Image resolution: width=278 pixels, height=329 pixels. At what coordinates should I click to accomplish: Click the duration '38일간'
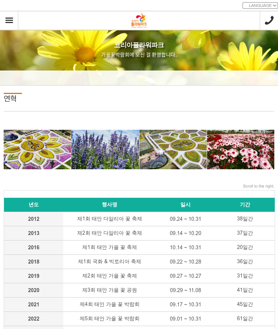245,219
